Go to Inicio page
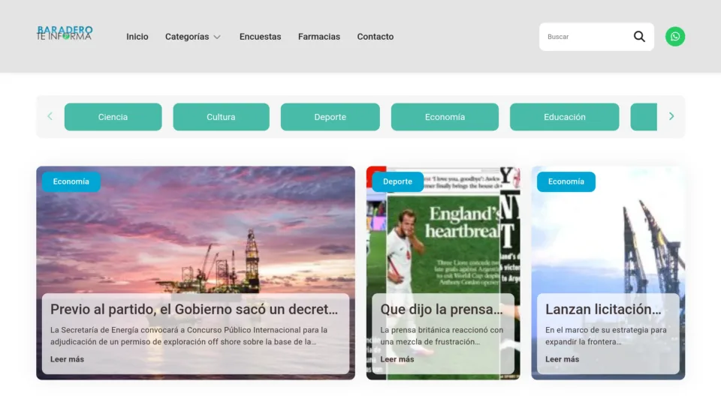The image size is (721, 405). [x=137, y=37]
